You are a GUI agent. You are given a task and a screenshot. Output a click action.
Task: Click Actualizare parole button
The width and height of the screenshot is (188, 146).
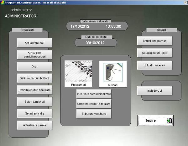pyautogui.click(x=34, y=125)
